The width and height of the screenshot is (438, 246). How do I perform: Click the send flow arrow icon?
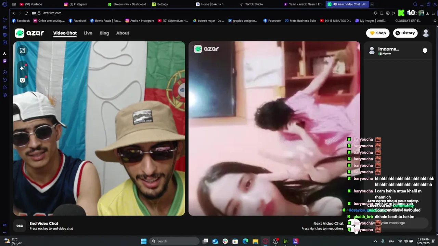pos(394,13)
